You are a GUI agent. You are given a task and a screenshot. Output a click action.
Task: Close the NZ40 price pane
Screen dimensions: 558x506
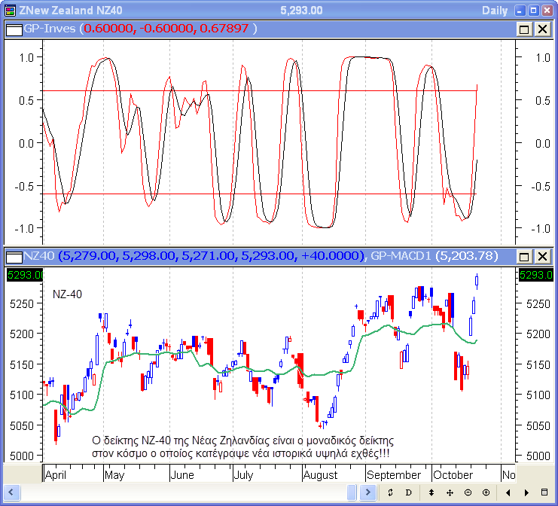pyautogui.click(x=541, y=256)
